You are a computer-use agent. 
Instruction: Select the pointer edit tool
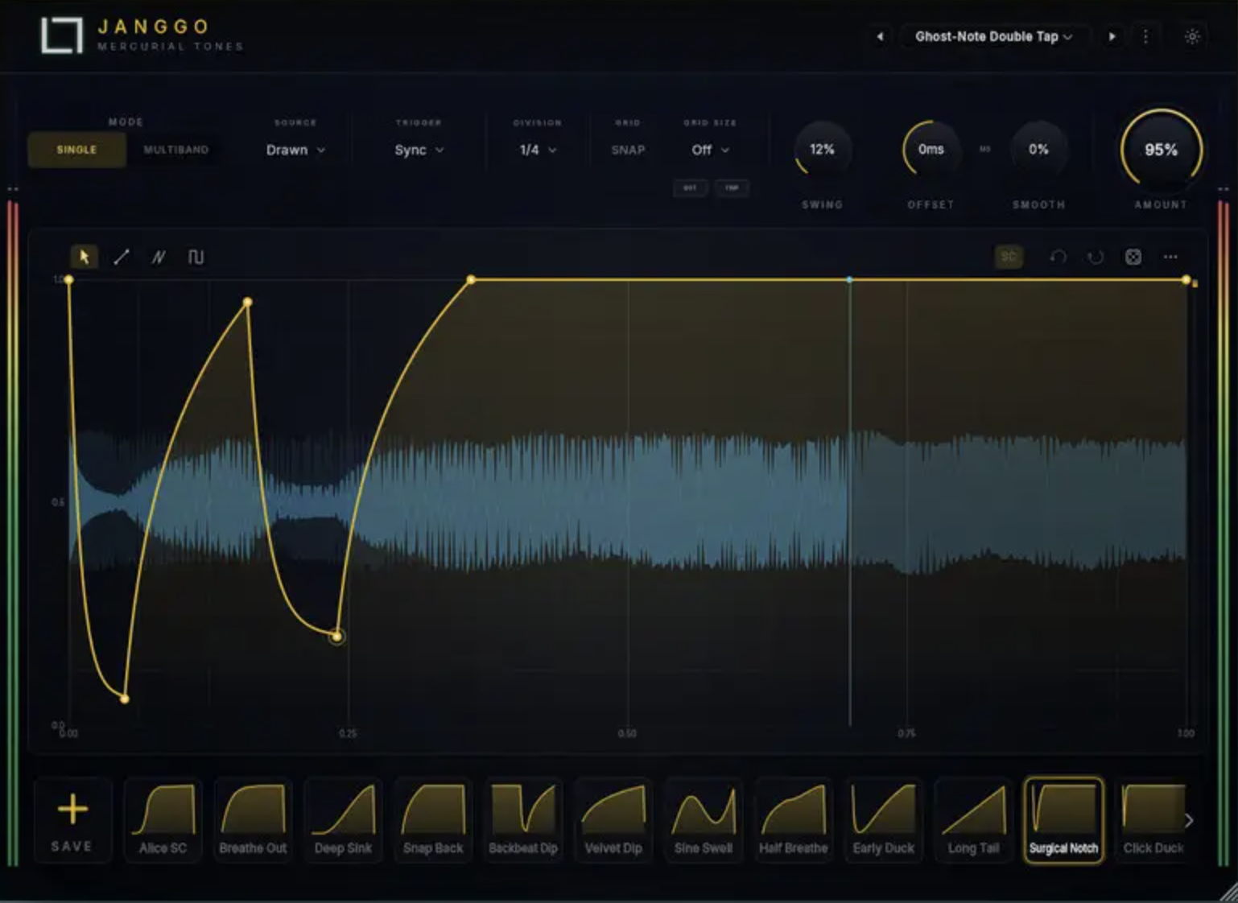click(x=84, y=257)
